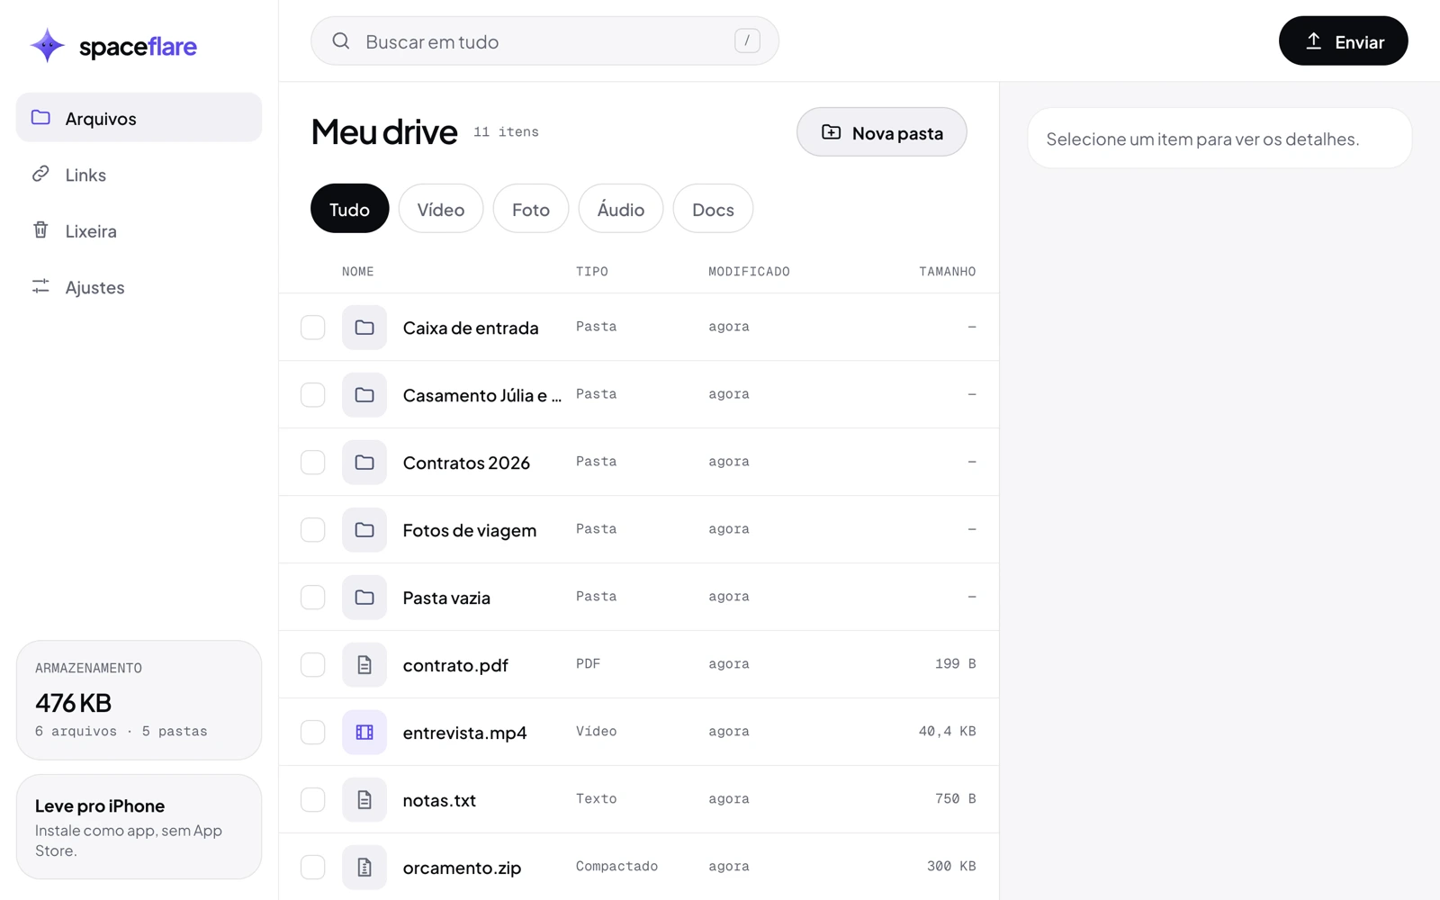The width and height of the screenshot is (1440, 900).
Task: Click the archive icon for orcamento.zip
Action: (364, 868)
